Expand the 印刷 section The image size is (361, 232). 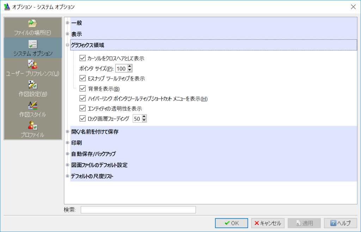coord(67,143)
